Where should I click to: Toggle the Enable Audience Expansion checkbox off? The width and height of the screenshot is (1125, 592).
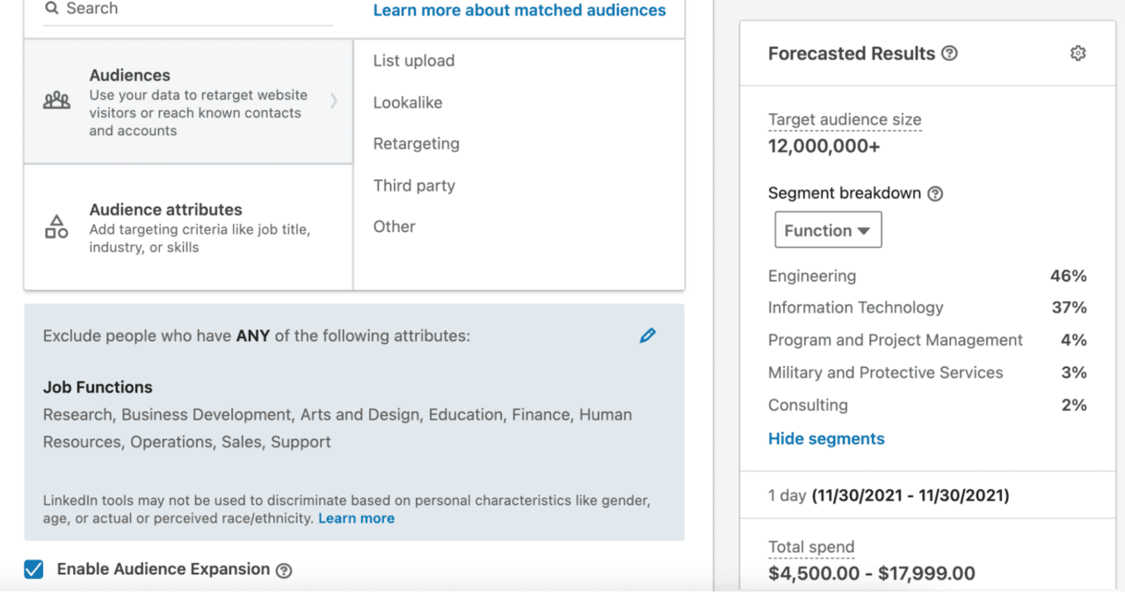[x=33, y=569]
